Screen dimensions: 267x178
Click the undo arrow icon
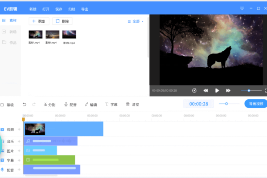click(x=24, y=105)
